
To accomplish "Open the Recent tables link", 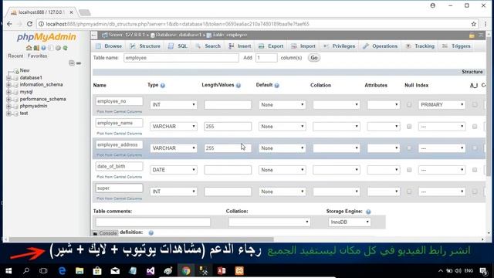I will 15,56.
